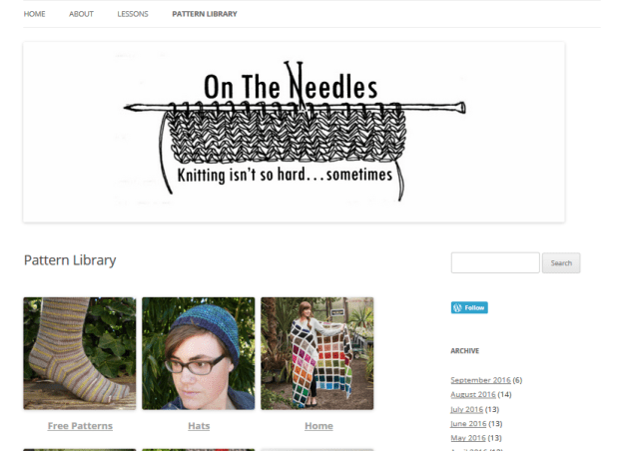
Task: Focus the search text field
Action: pyautogui.click(x=495, y=262)
